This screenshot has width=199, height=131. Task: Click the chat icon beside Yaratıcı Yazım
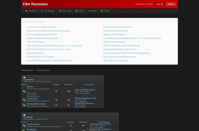pyautogui.click(x=24, y=126)
